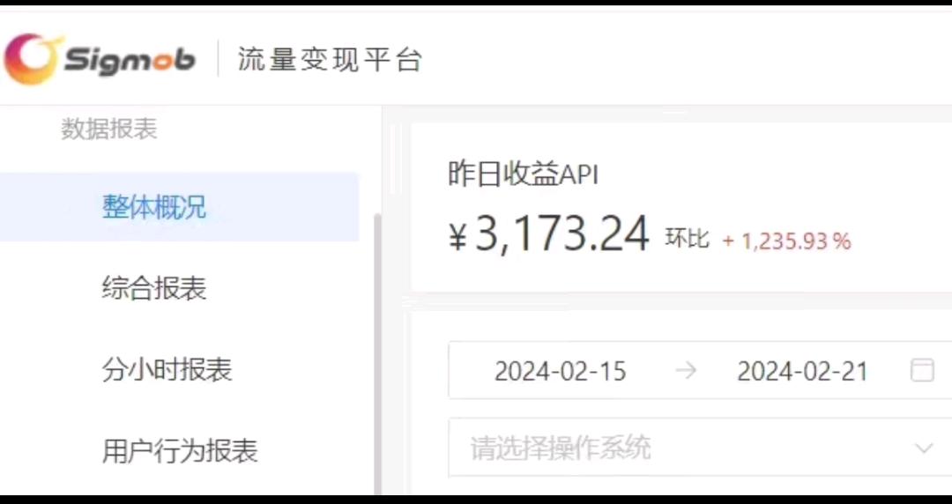This screenshot has height=504, width=952.
Task: Set the end date field 2024-02-21
Action: [x=802, y=370]
